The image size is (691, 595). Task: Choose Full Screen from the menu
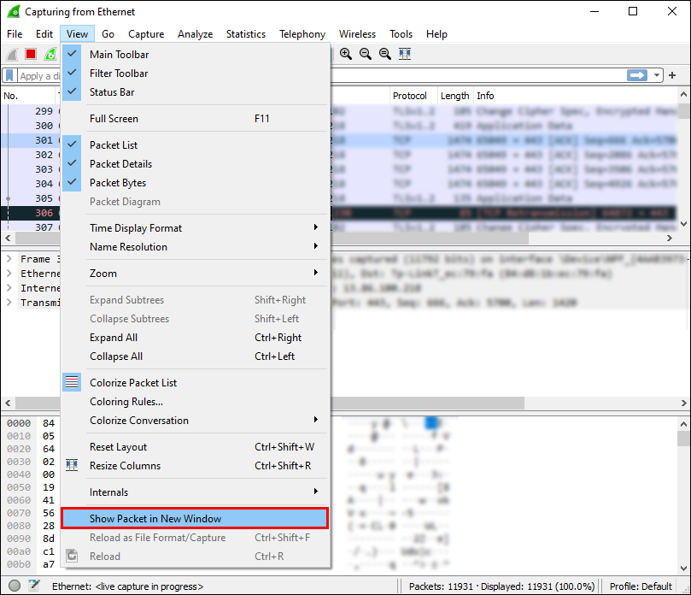[194, 119]
